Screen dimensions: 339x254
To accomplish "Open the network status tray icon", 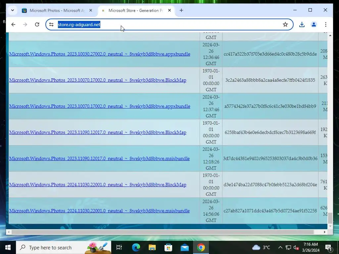I will point(288,247).
